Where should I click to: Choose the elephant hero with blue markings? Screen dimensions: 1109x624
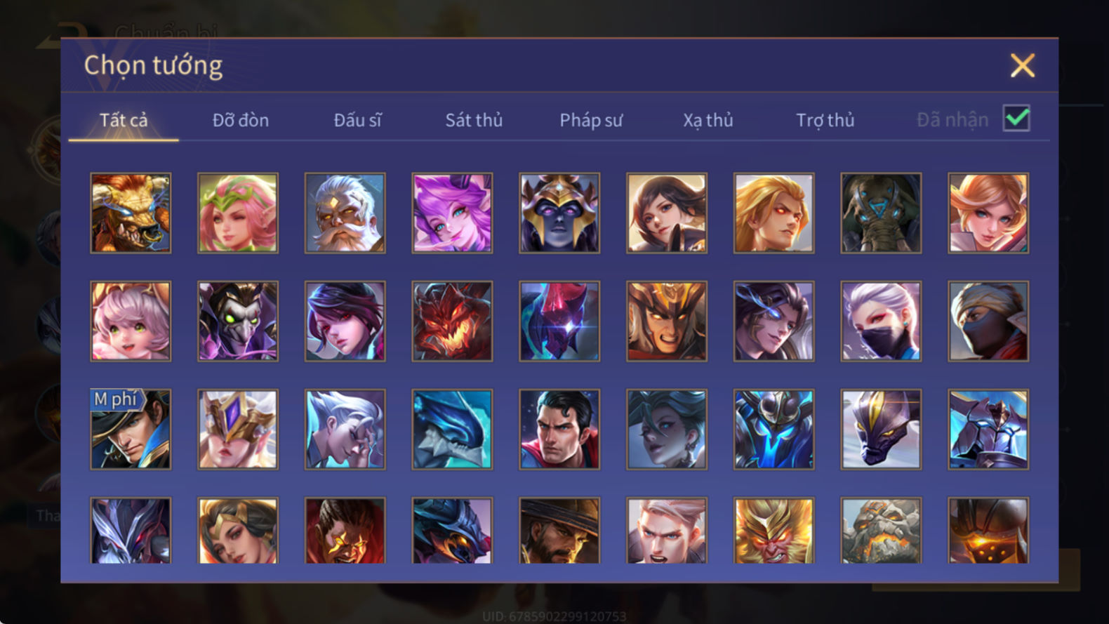[881, 213]
